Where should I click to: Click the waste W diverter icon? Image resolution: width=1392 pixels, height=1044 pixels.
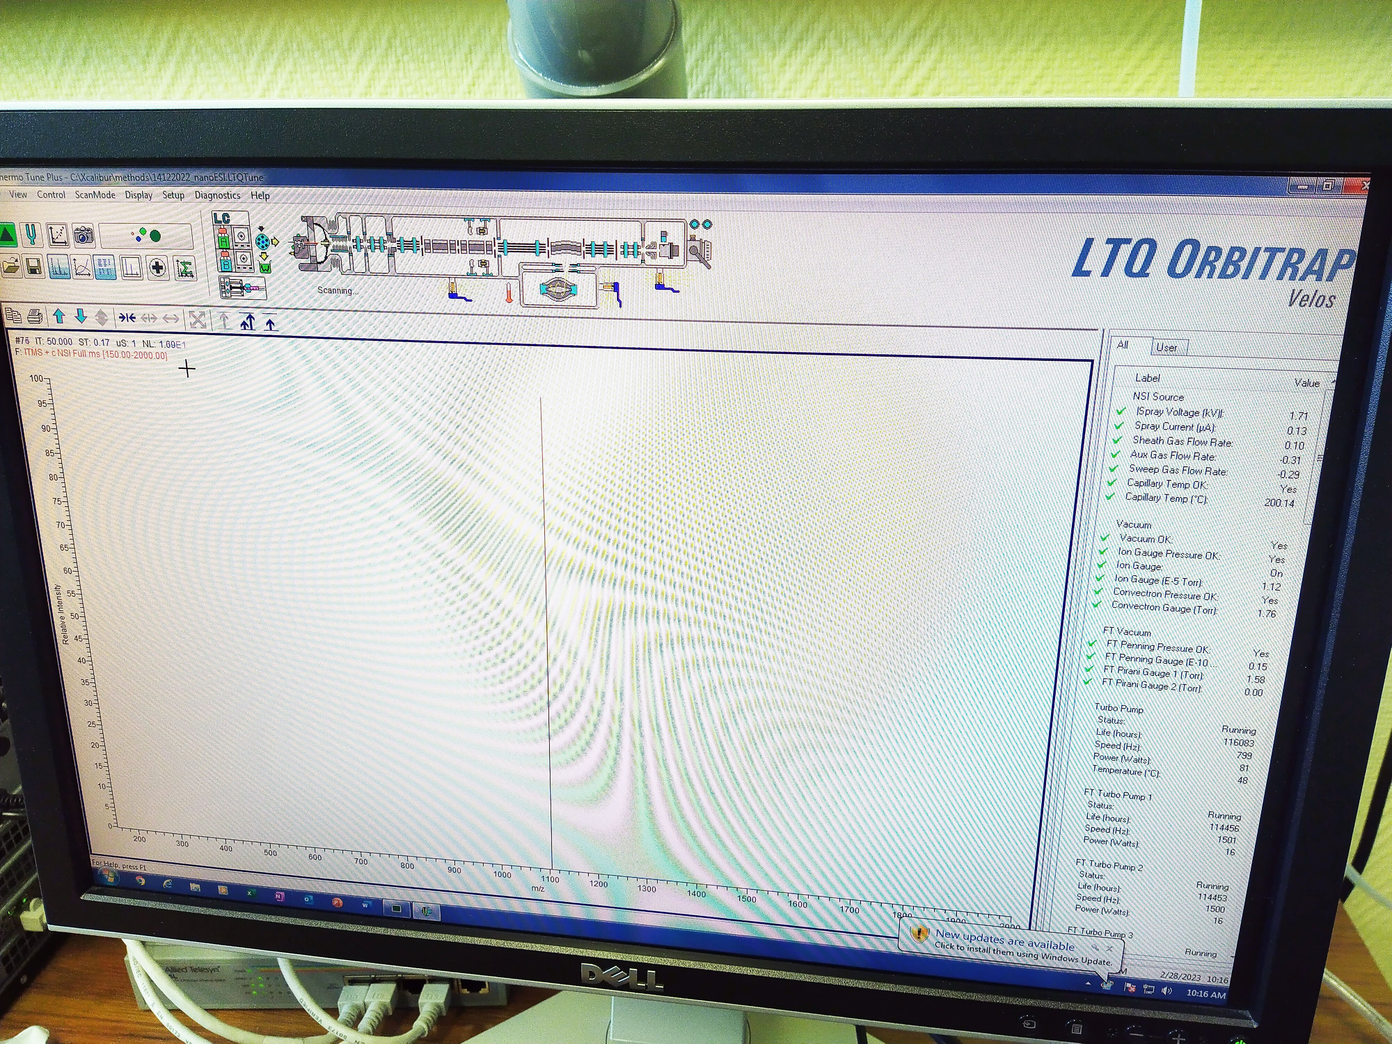[x=265, y=268]
